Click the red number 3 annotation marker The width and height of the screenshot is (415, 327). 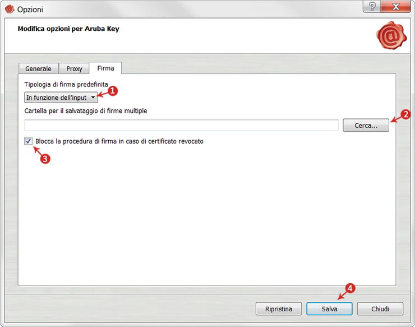[x=45, y=159]
